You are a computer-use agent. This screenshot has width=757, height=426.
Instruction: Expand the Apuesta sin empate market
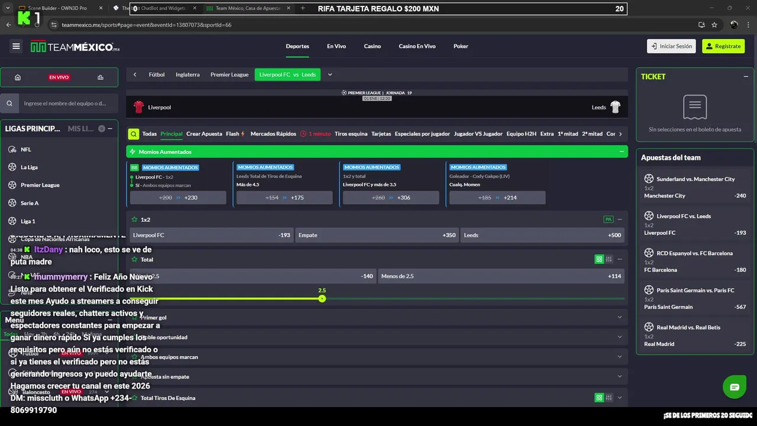620,376
